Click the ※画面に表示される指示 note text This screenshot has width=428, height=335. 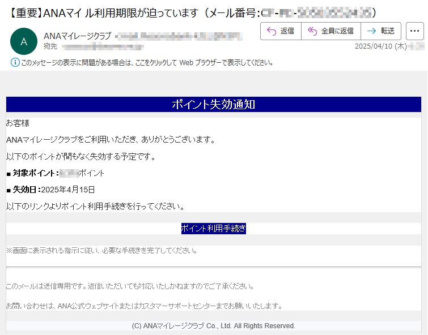(x=102, y=251)
